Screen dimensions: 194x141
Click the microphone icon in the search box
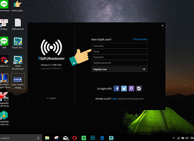point(38,138)
